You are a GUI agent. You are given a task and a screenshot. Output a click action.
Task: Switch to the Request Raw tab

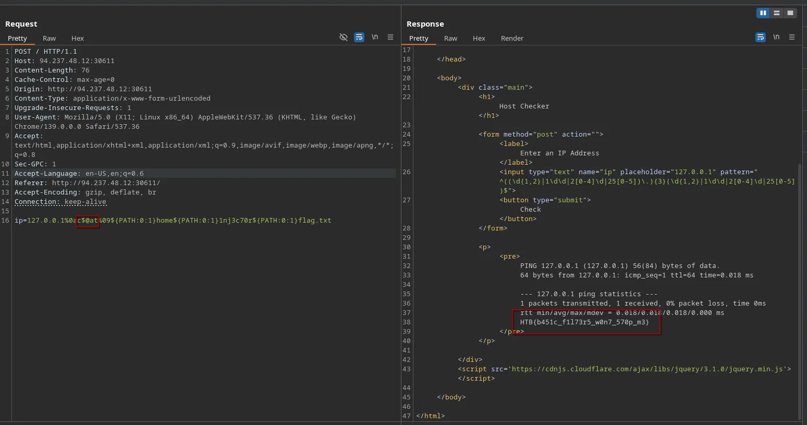50,39
